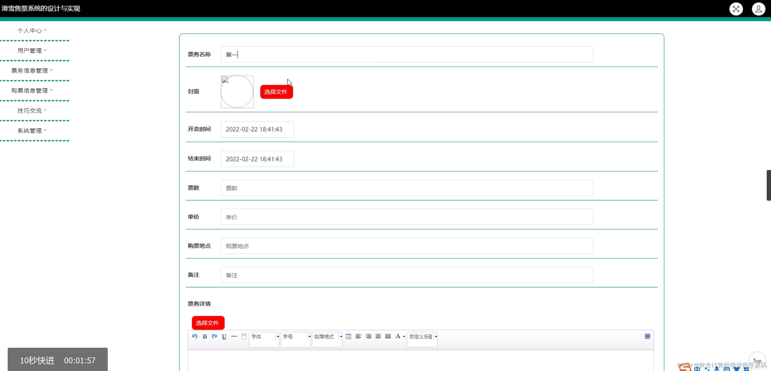
Task: Click the insert table icon
Action: click(349, 336)
